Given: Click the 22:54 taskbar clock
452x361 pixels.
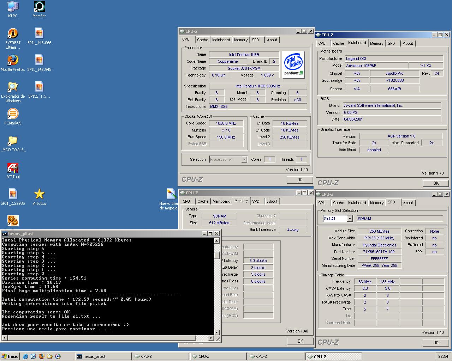Looking at the screenshot, I should (443, 356).
